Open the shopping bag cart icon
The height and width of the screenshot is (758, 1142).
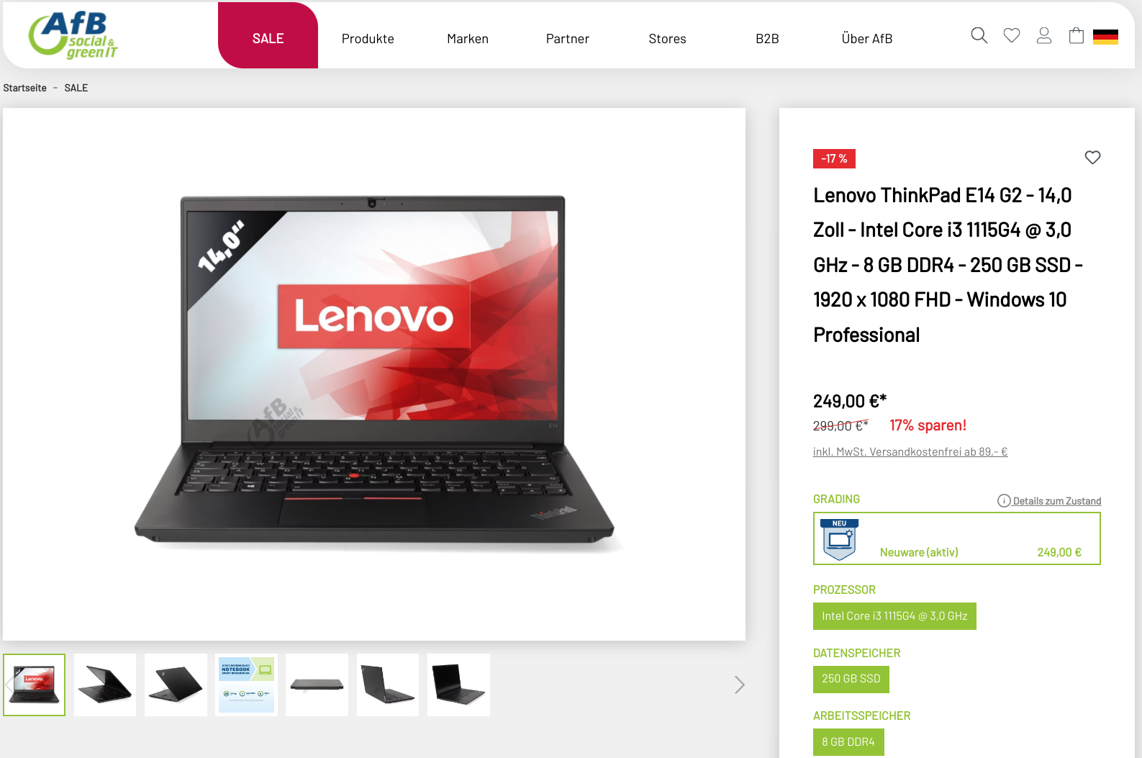coord(1077,35)
